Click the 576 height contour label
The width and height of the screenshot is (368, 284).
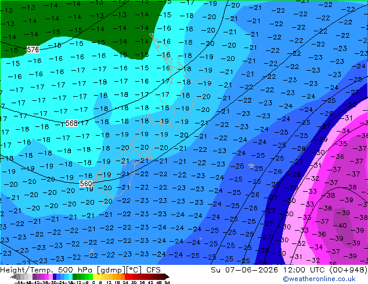(33, 50)
